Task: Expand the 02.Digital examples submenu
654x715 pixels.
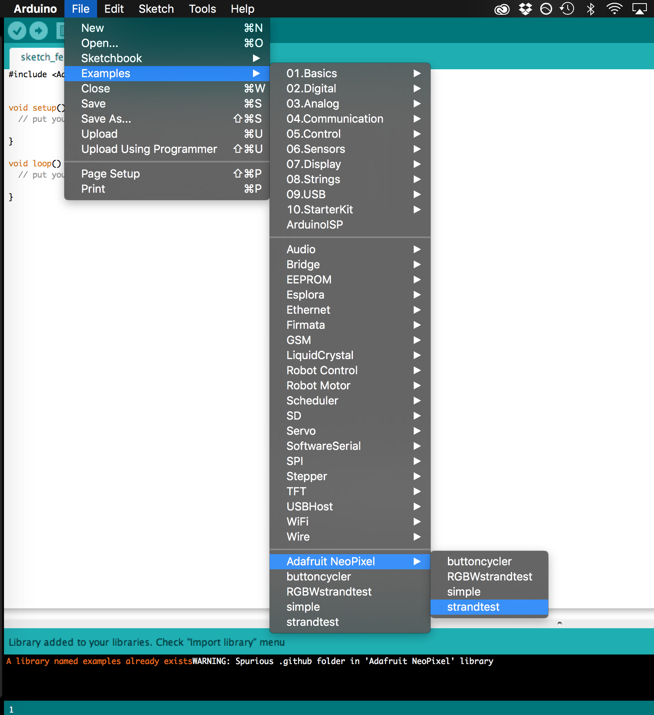Action: (x=350, y=88)
